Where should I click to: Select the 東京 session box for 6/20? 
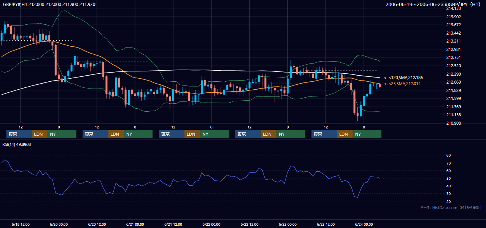pos(95,134)
